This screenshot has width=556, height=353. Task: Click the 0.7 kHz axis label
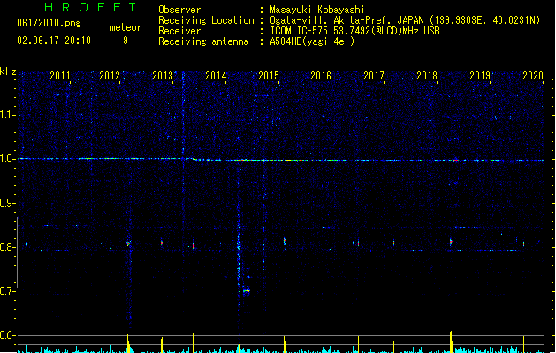point(7,291)
